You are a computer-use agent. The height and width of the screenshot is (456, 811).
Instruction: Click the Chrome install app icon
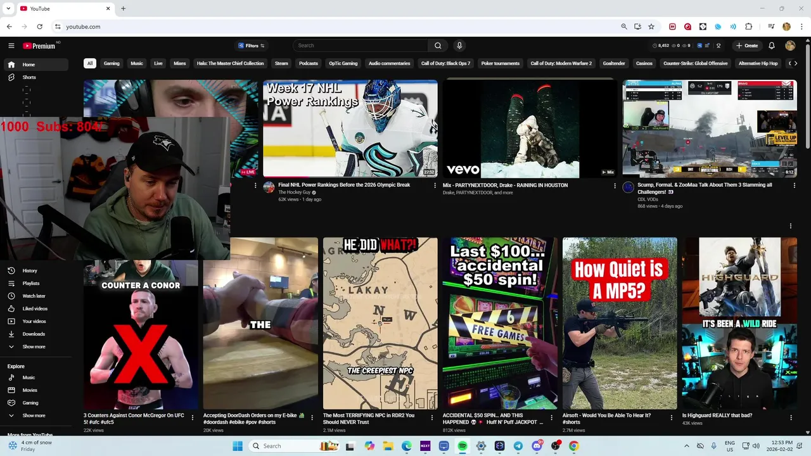point(637,27)
